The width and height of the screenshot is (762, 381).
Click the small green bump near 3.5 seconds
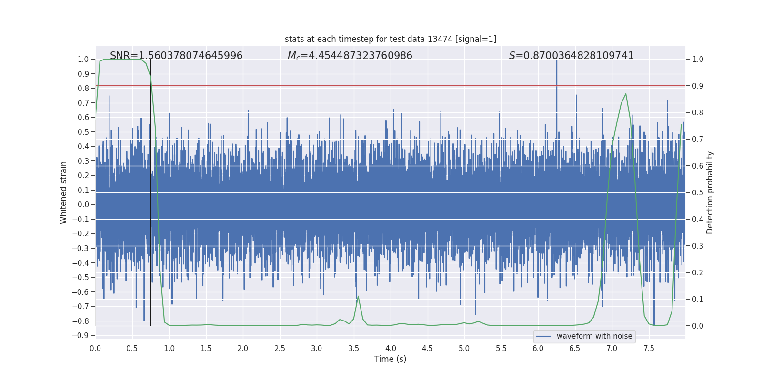click(x=358, y=297)
